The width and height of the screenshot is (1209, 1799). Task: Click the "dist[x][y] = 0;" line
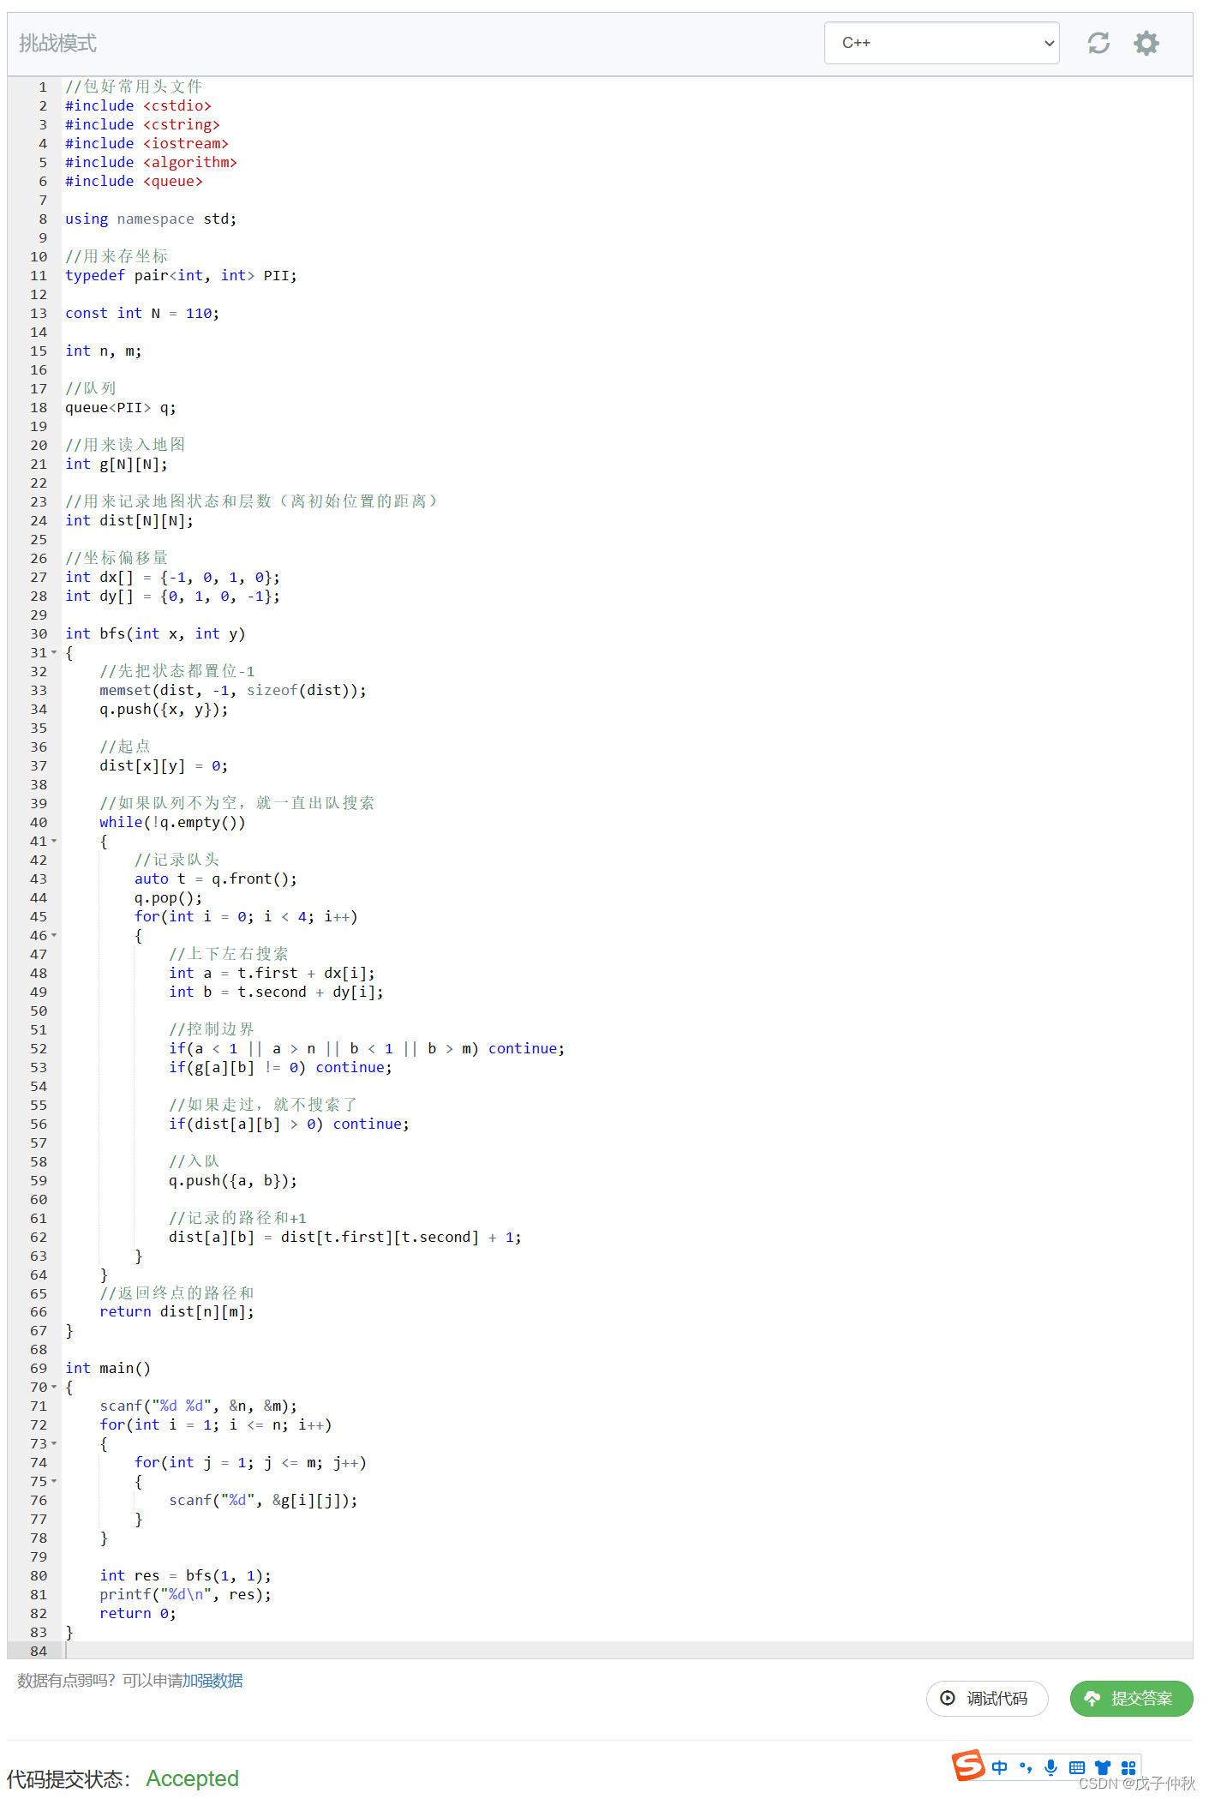coord(164,766)
